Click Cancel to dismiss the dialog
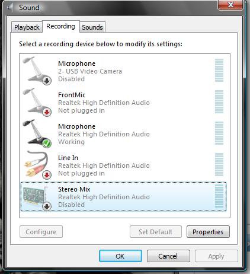Image resolution: width=250 pixels, height=274 pixels. point(168,256)
